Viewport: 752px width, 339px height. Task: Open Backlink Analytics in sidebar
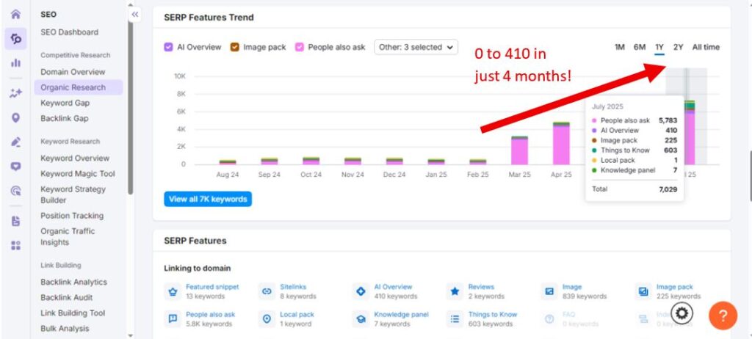[73, 282]
